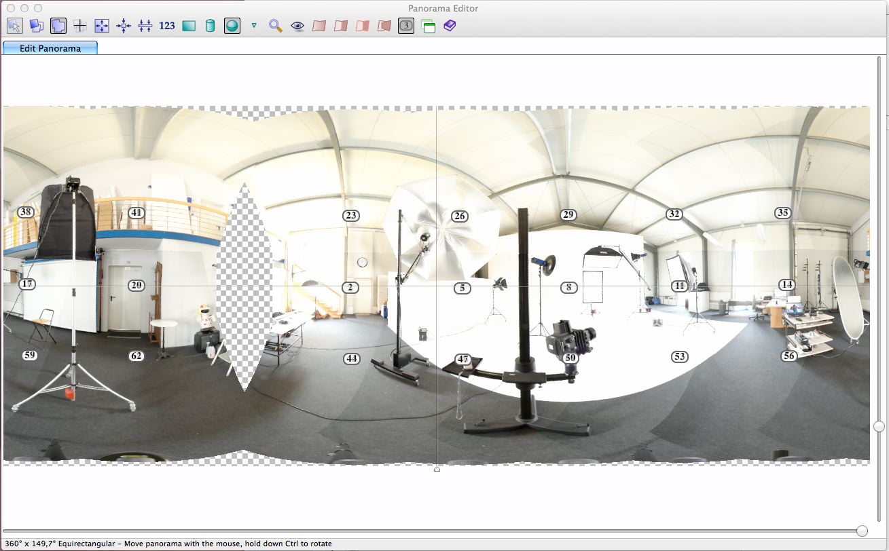Open the purple help book icon

coord(450,26)
